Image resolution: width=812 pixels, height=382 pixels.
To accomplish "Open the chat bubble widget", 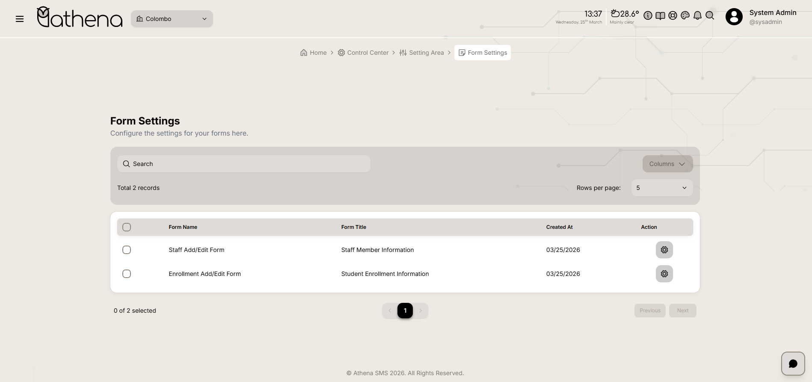I will tap(793, 364).
